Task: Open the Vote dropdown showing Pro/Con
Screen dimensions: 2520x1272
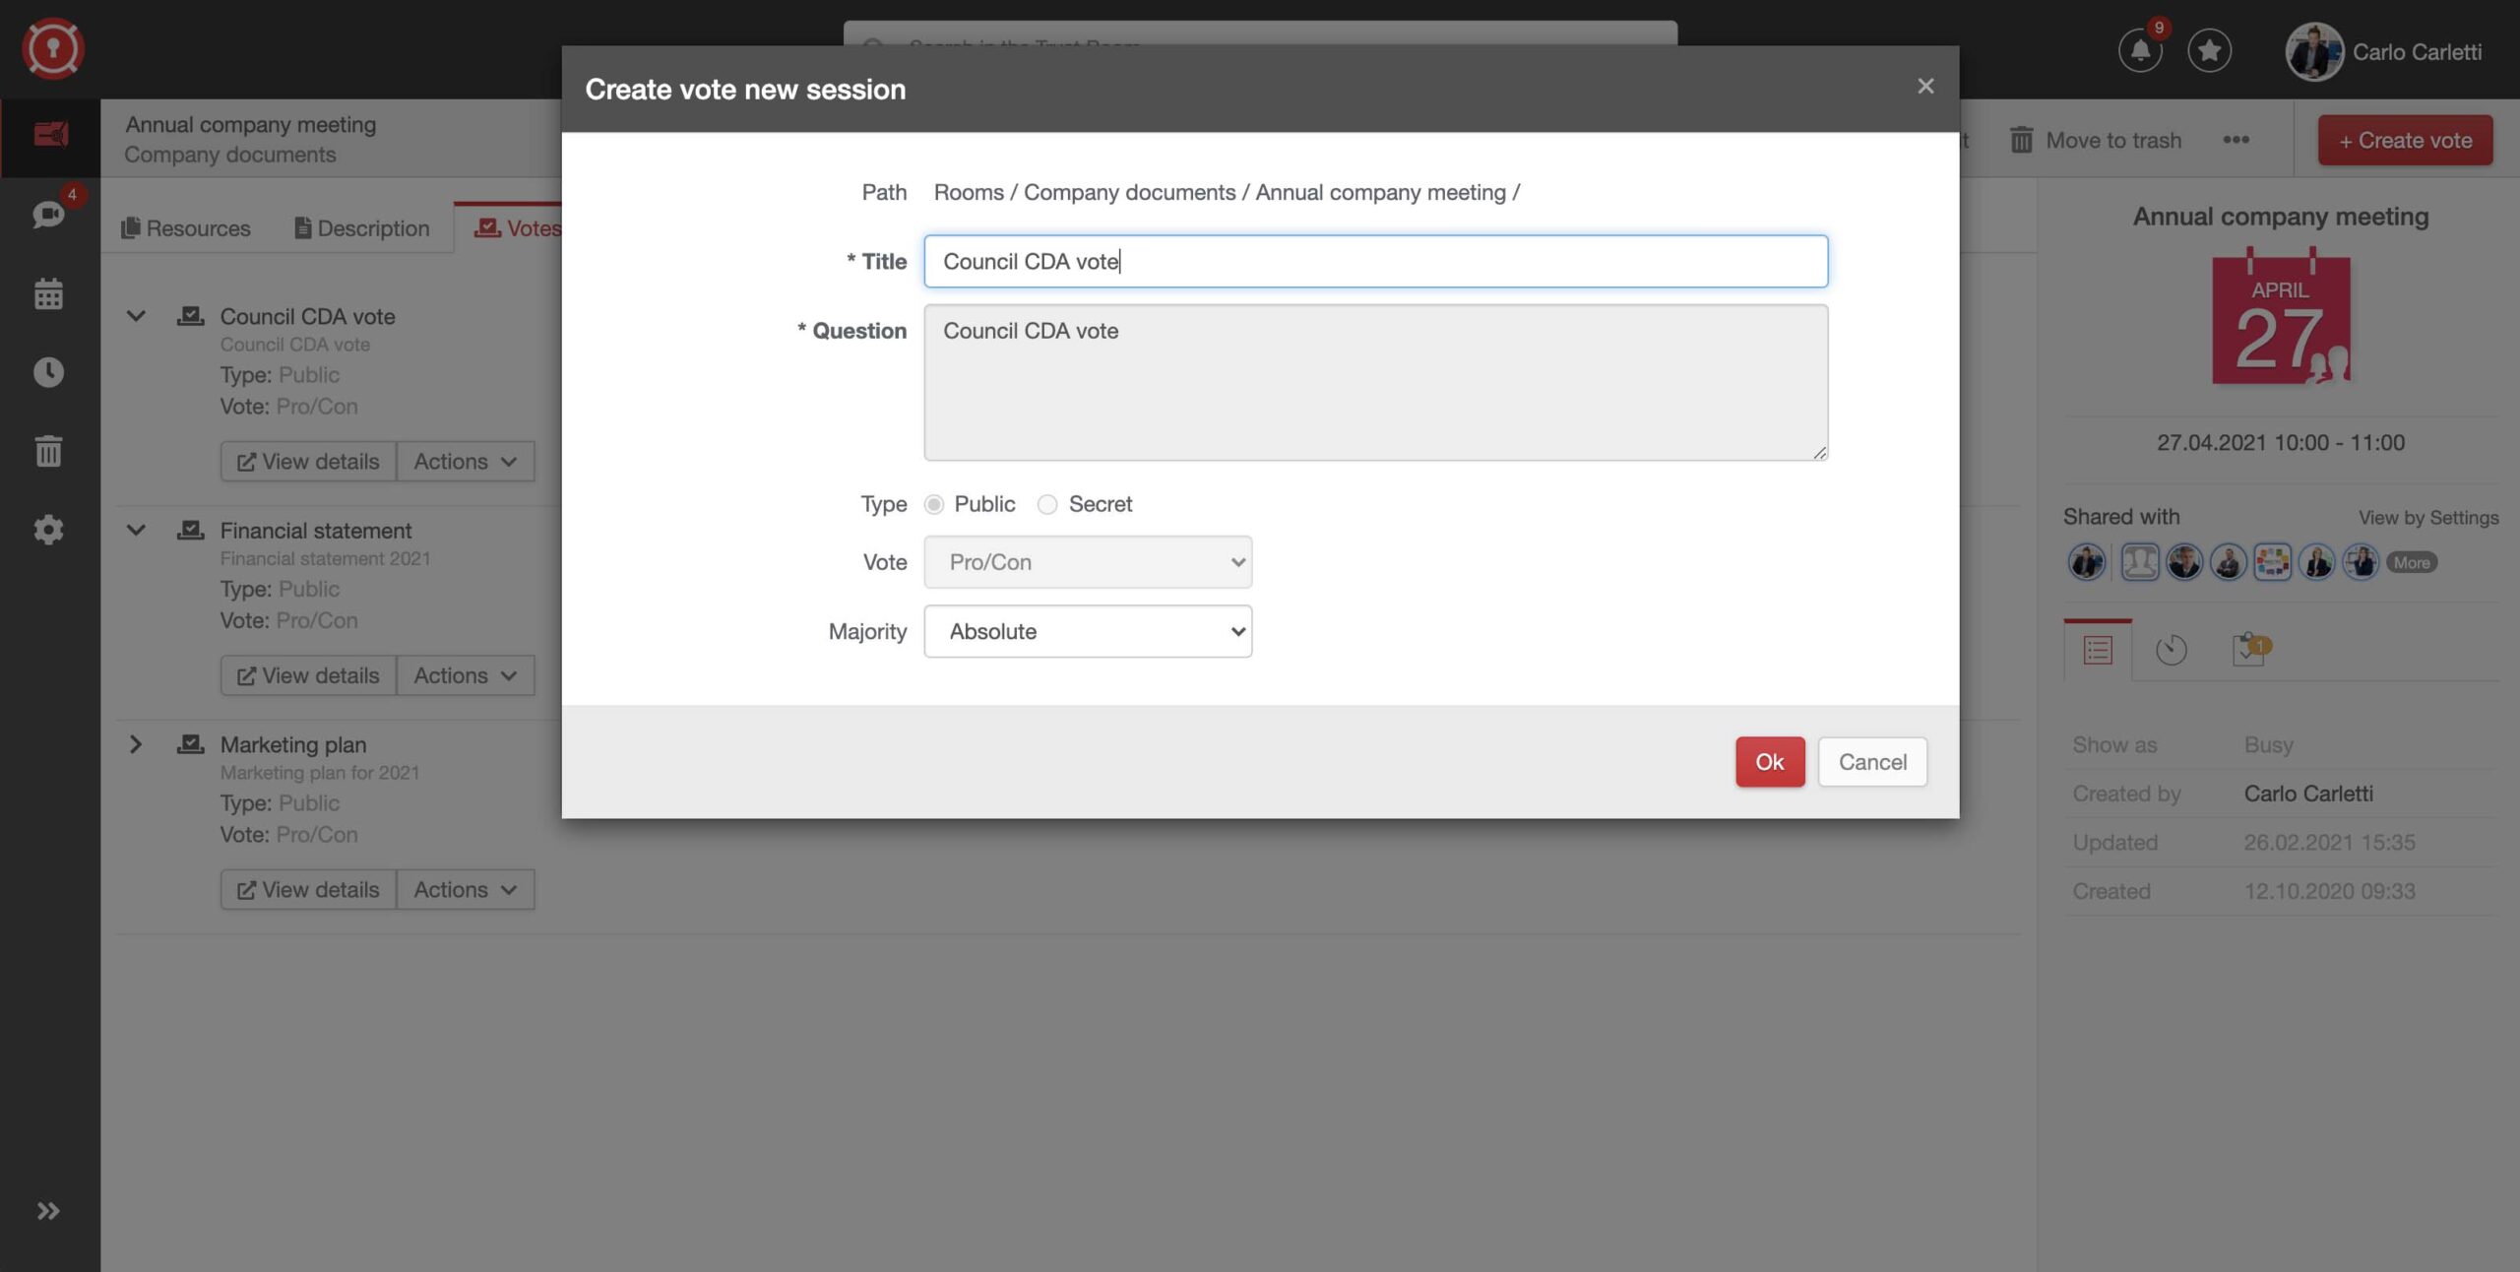Action: click(1087, 561)
